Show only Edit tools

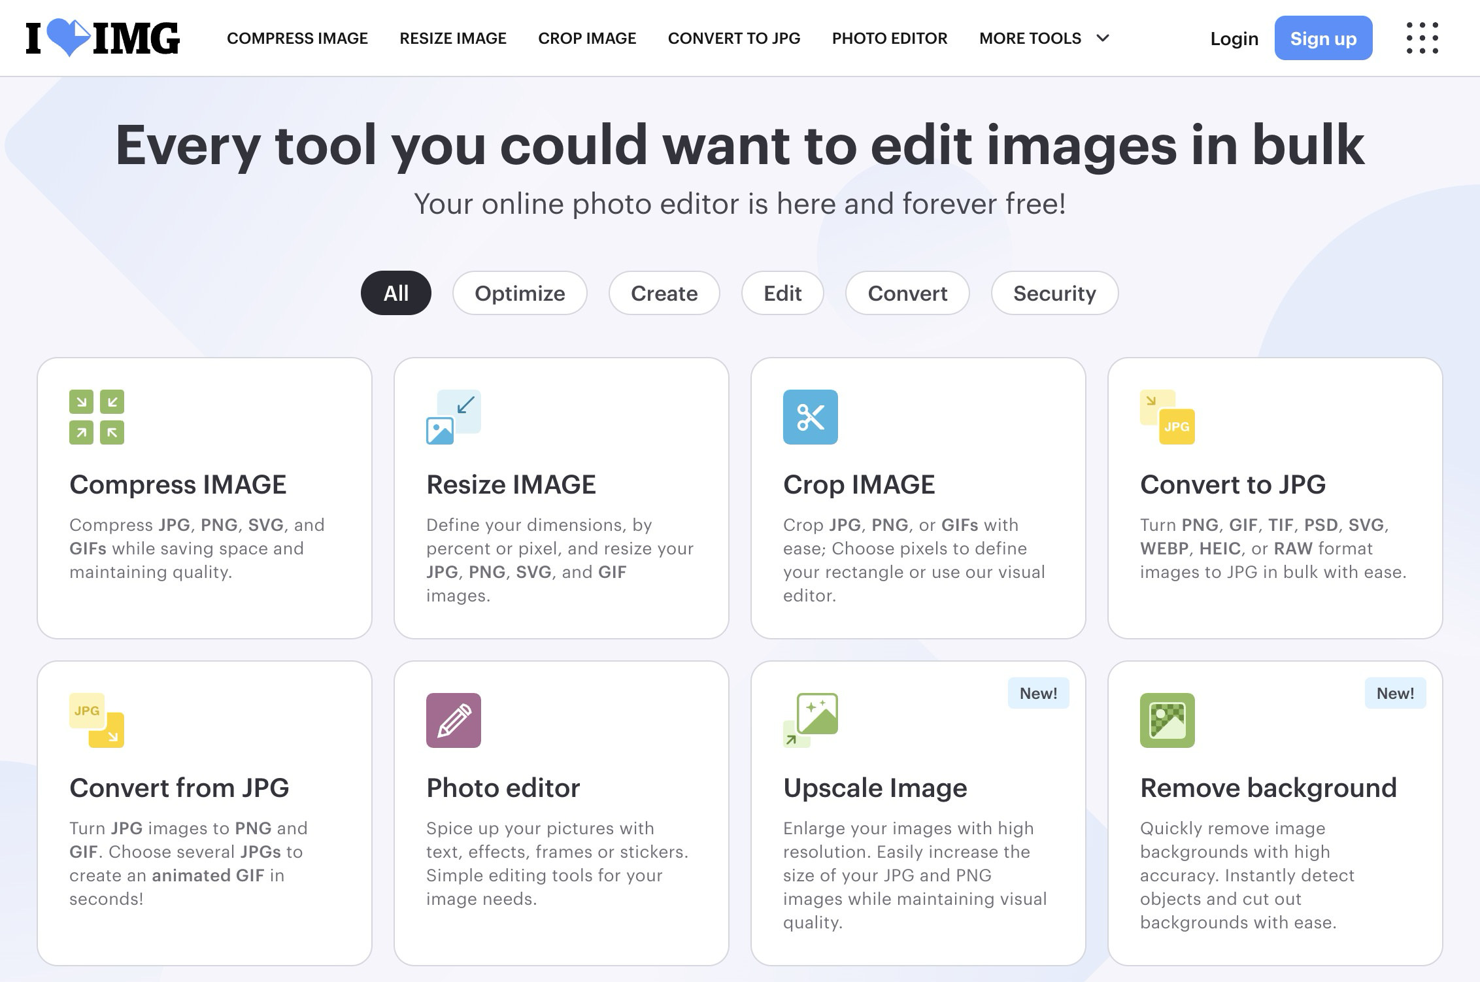(x=782, y=293)
